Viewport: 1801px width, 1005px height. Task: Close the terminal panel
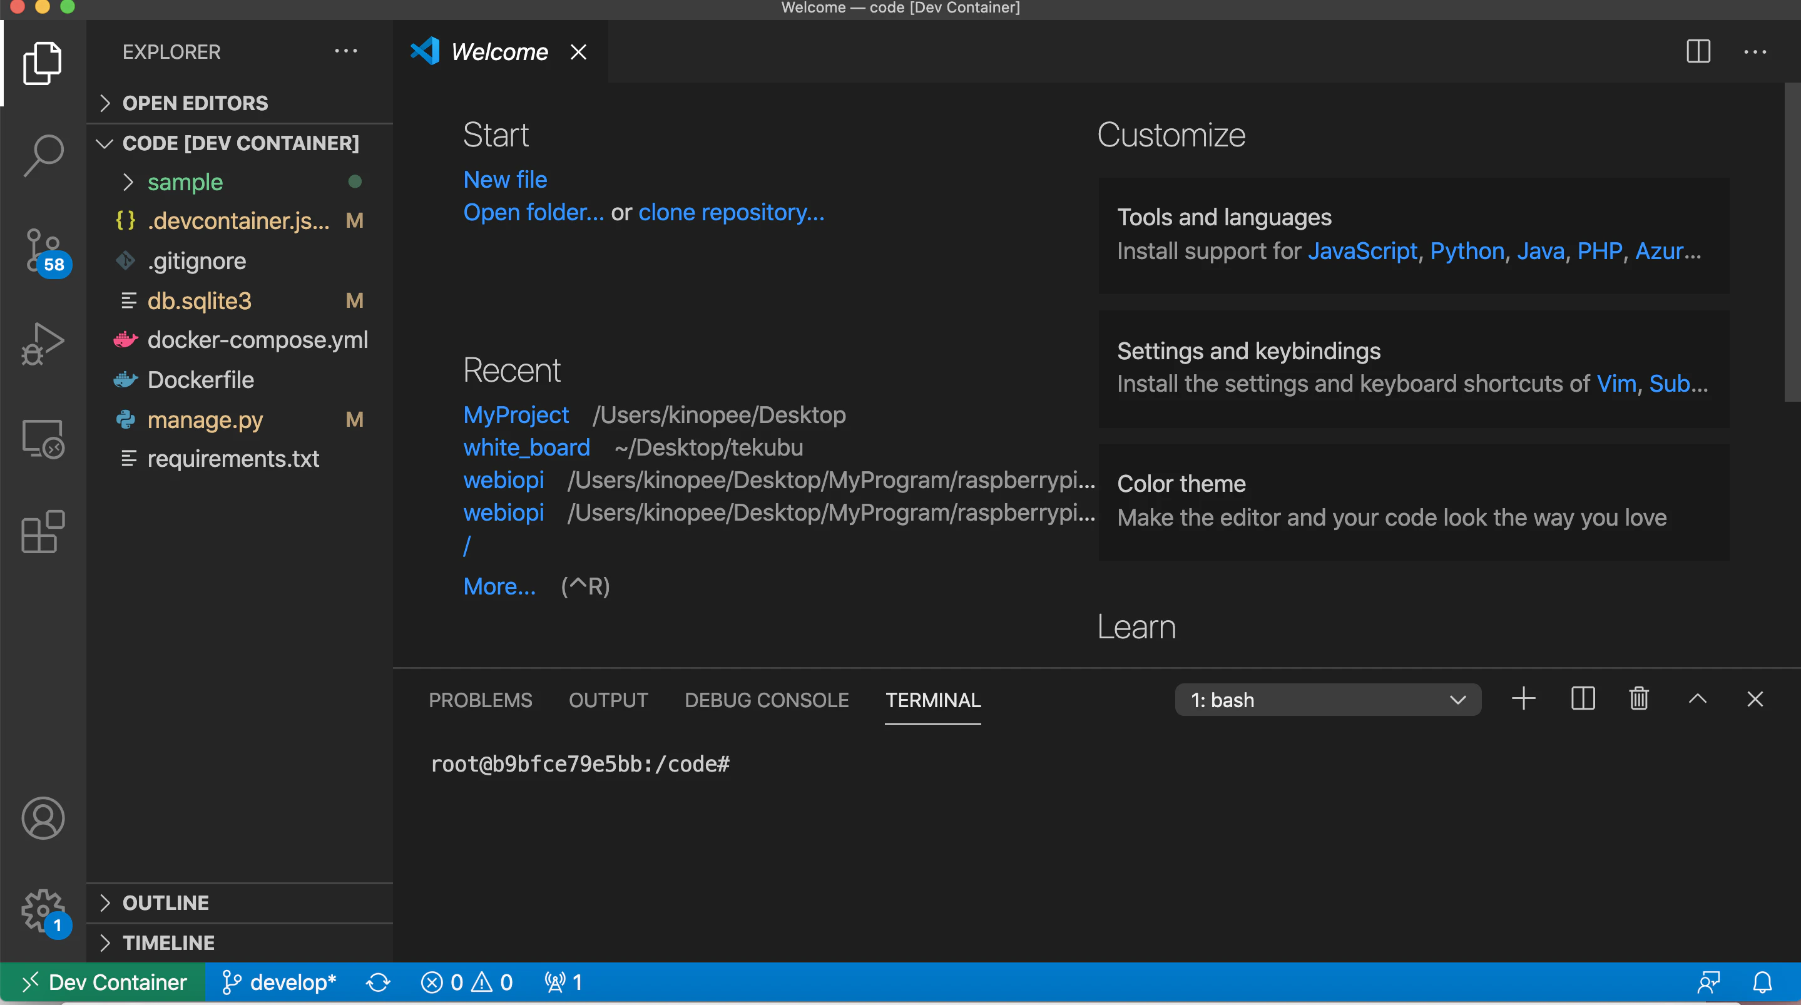tap(1755, 698)
